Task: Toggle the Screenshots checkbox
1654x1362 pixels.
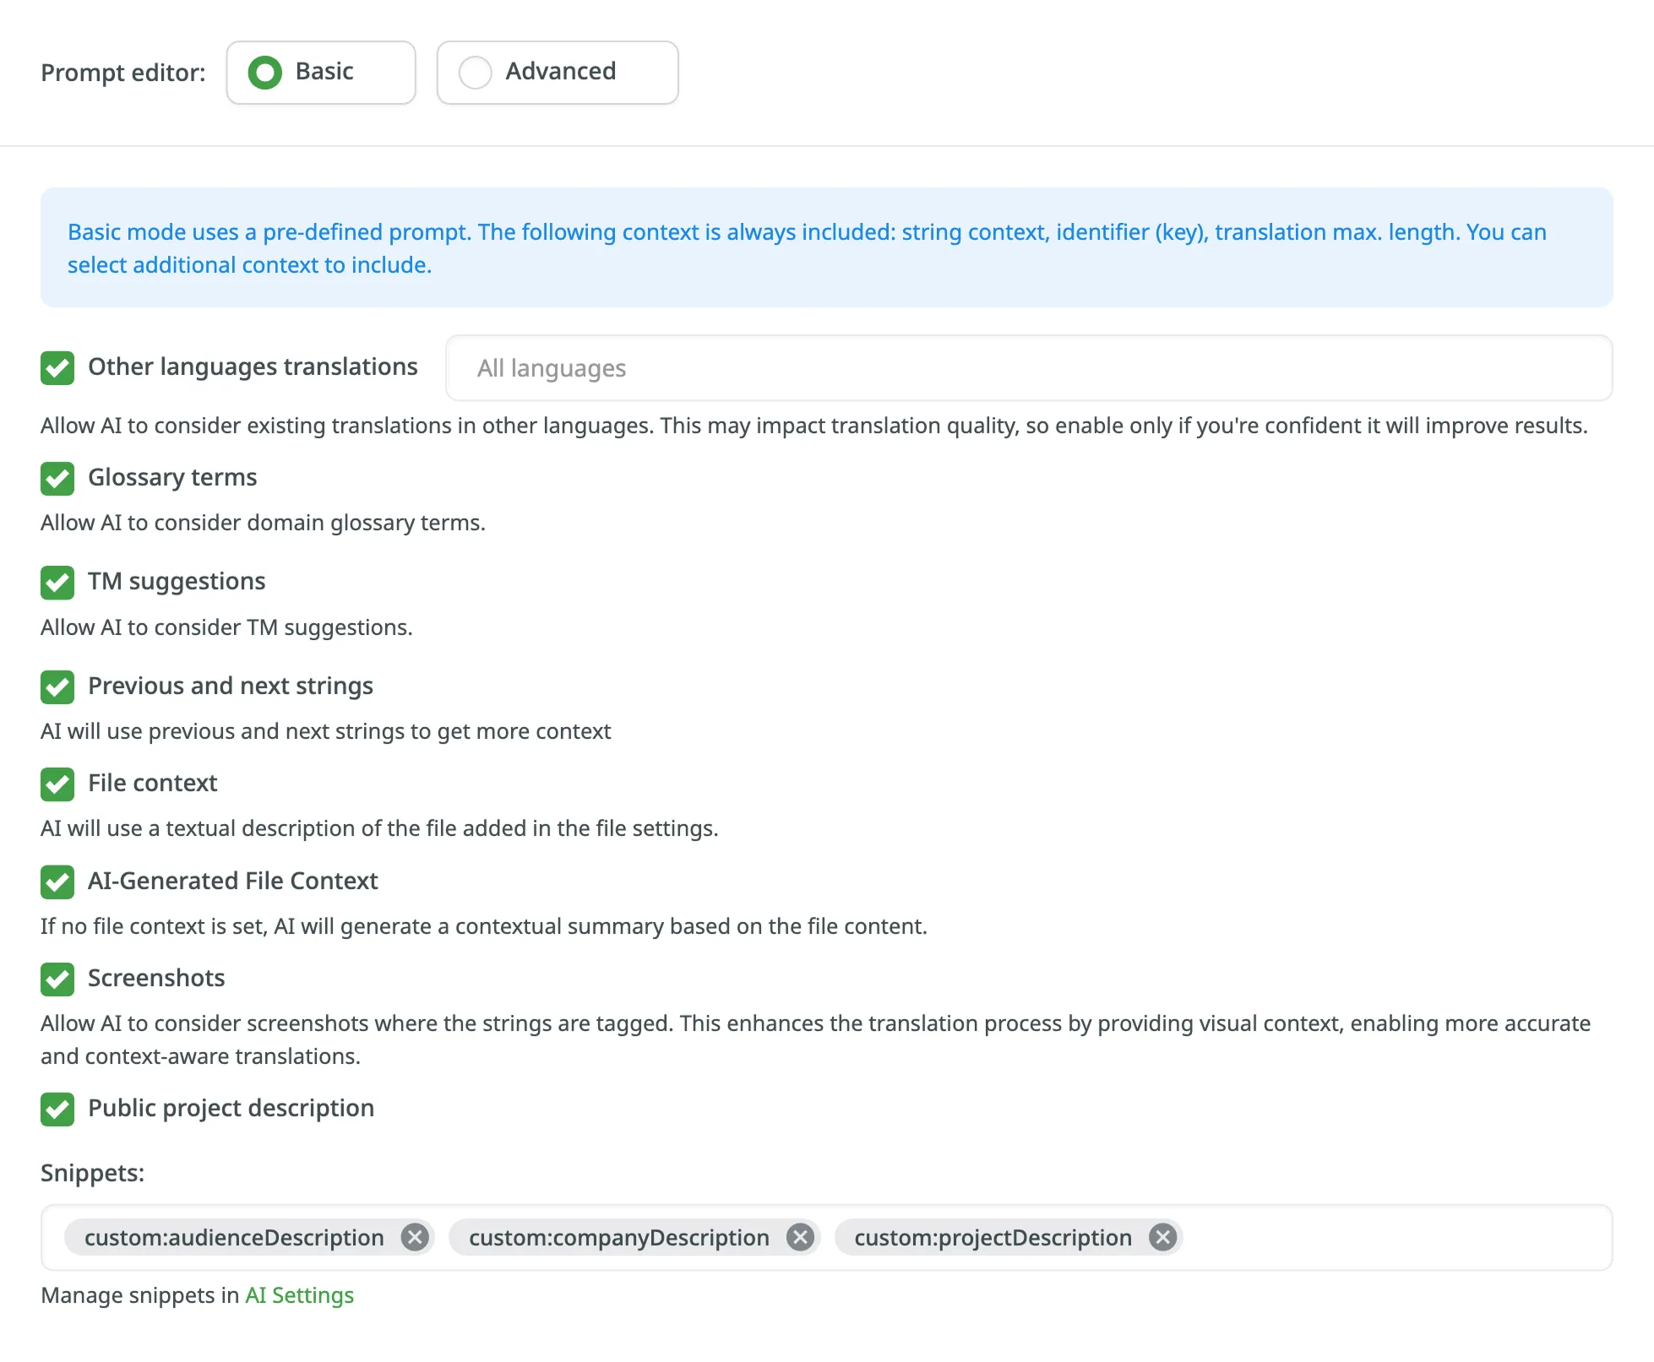Action: 57,979
